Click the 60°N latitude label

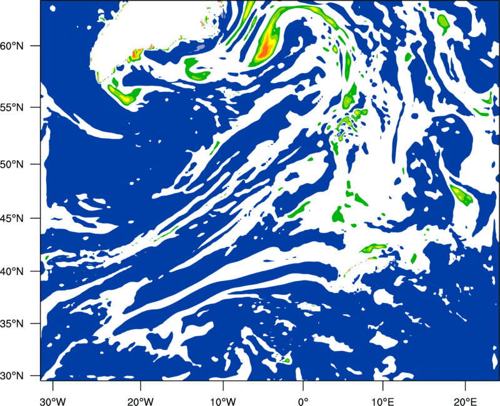pyautogui.click(x=11, y=46)
